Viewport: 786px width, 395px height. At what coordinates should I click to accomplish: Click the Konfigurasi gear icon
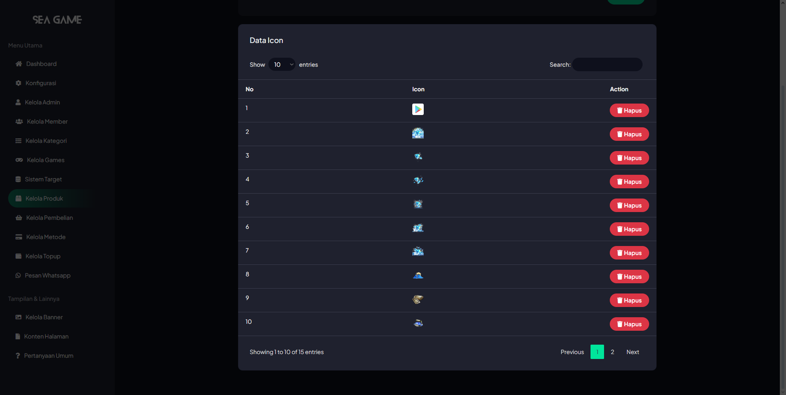coord(18,83)
